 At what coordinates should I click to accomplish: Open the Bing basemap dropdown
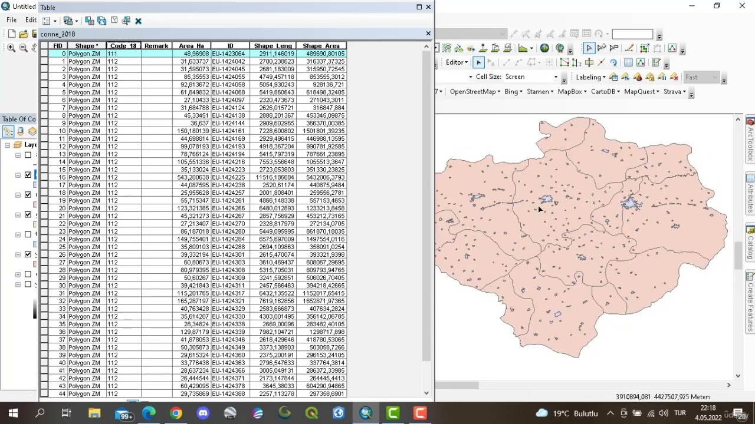click(x=513, y=92)
